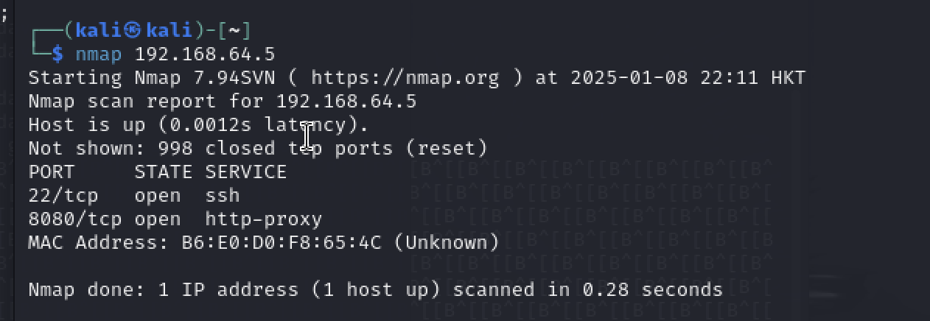Click the PORT column header
This screenshot has width=930, height=321.
pyautogui.click(x=52, y=172)
